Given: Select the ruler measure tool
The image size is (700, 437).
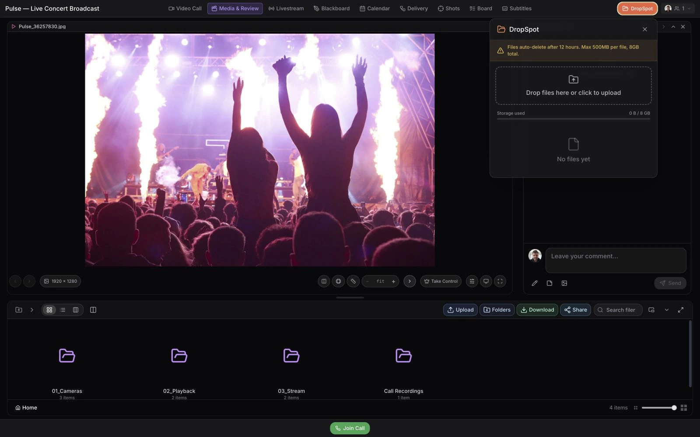Looking at the screenshot, I should click(353, 281).
